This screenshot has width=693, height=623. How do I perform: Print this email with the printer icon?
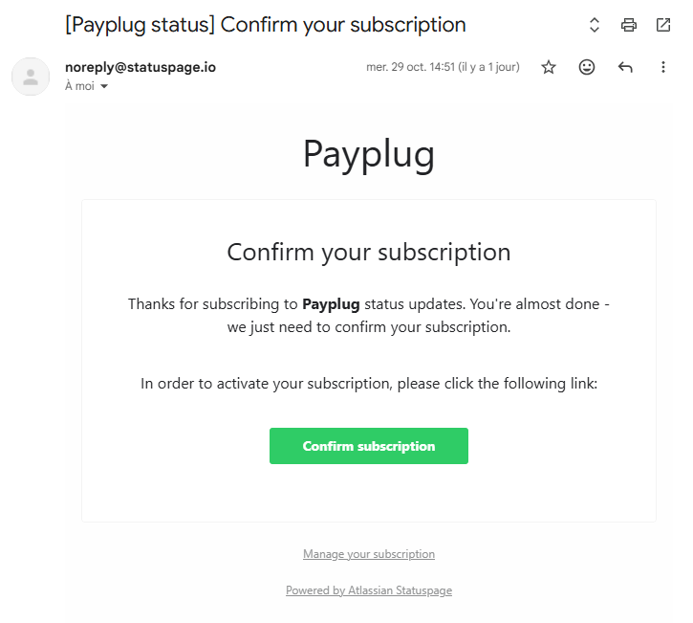[x=628, y=25]
